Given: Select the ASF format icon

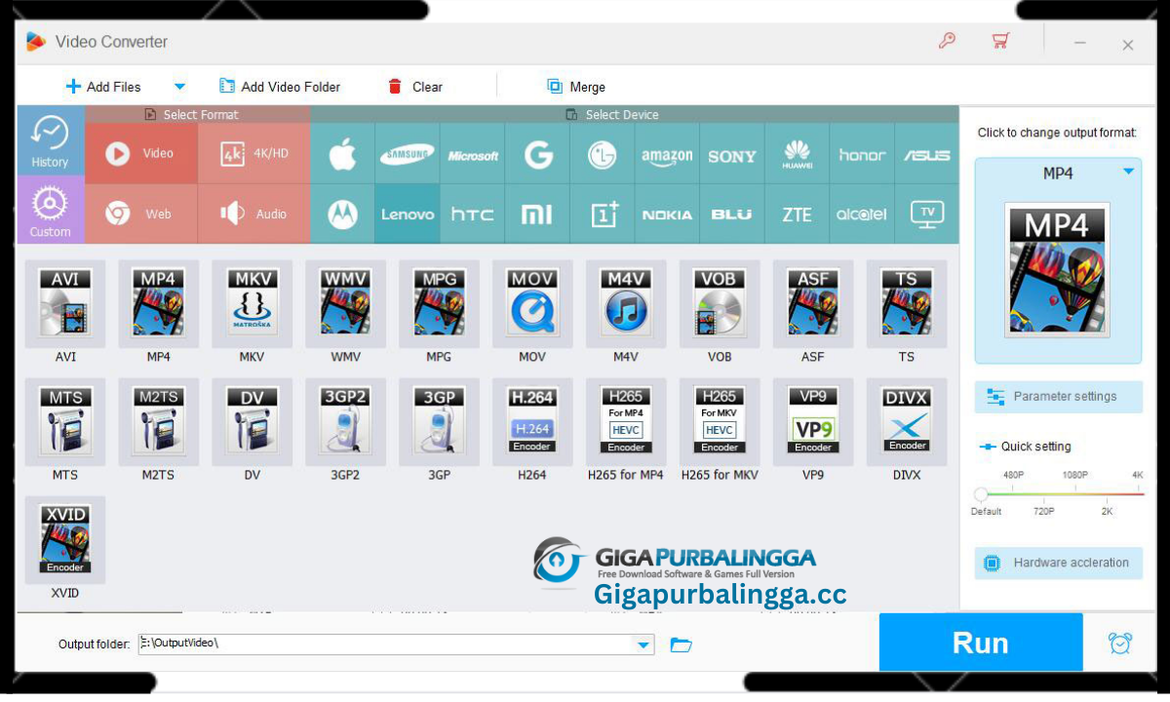Looking at the screenshot, I should [x=813, y=303].
